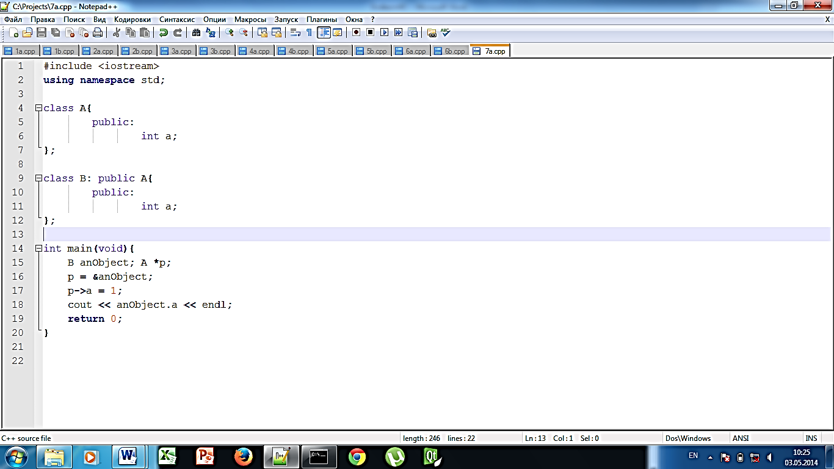Click line number 17 in the margin
The image size is (834, 469).
coord(17,291)
